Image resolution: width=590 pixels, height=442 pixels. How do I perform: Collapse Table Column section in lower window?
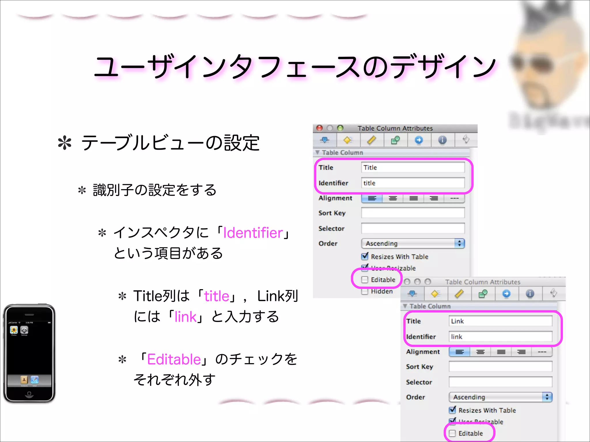tap(405, 306)
